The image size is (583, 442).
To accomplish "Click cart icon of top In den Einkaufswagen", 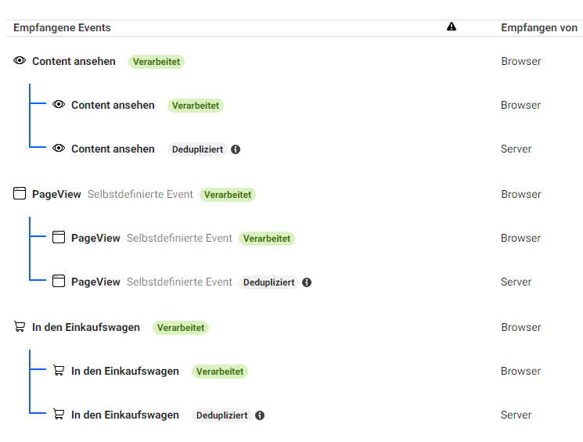I will pos(20,327).
